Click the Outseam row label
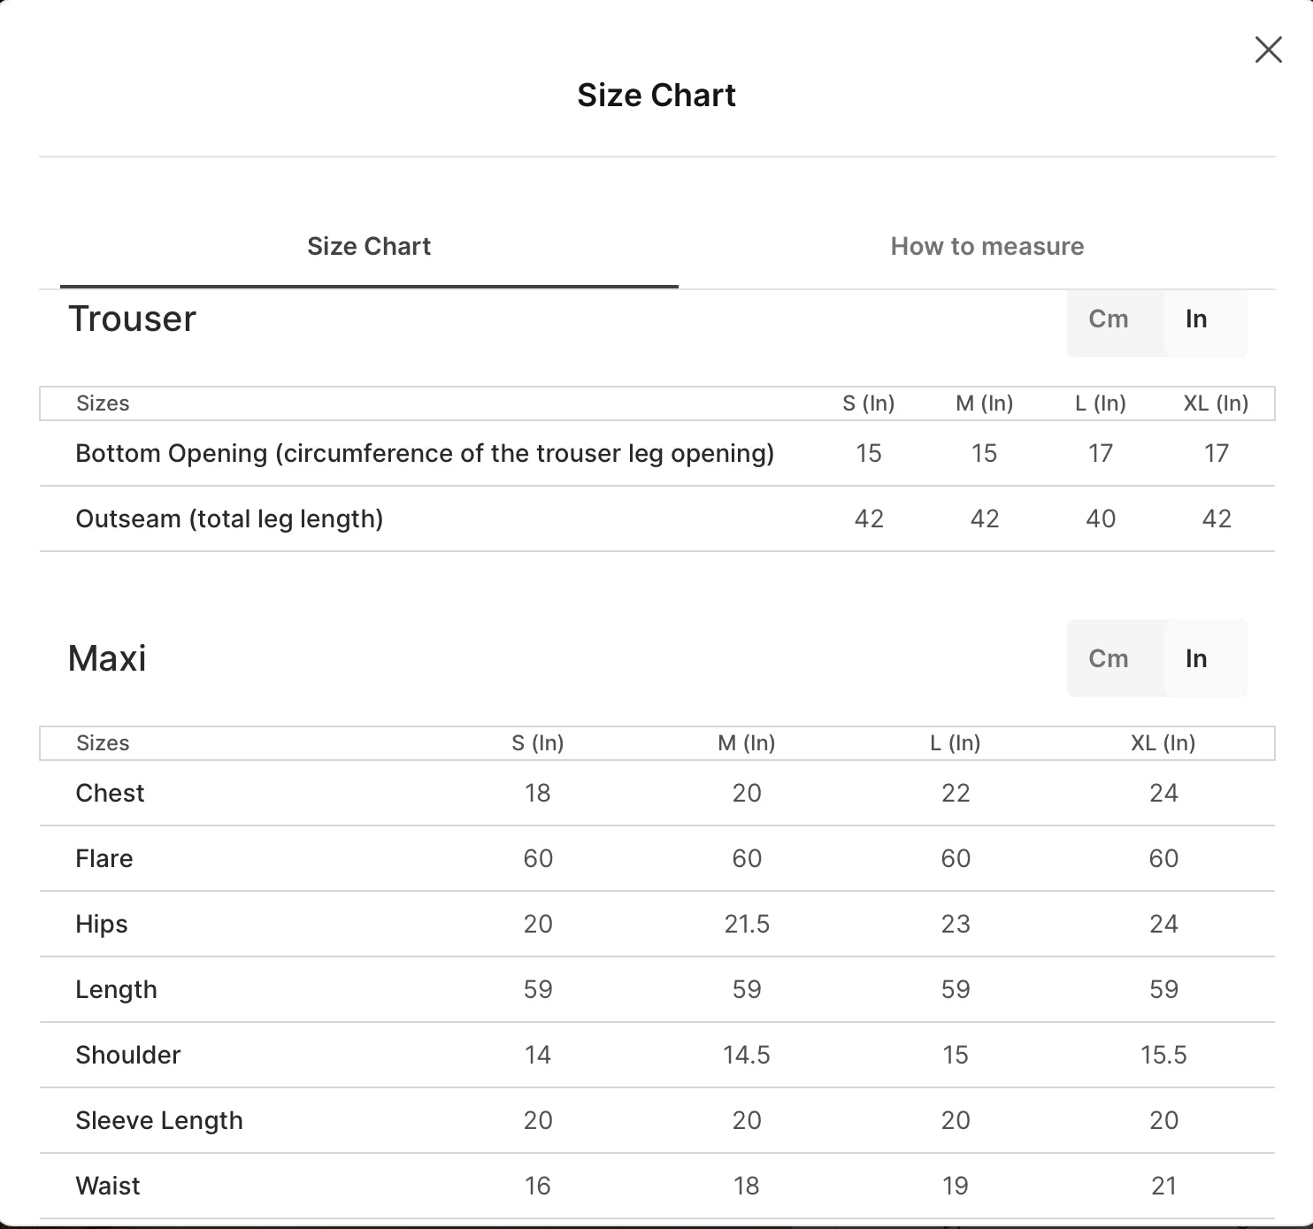Image resolution: width=1313 pixels, height=1229 pixels. click(229, 518)
